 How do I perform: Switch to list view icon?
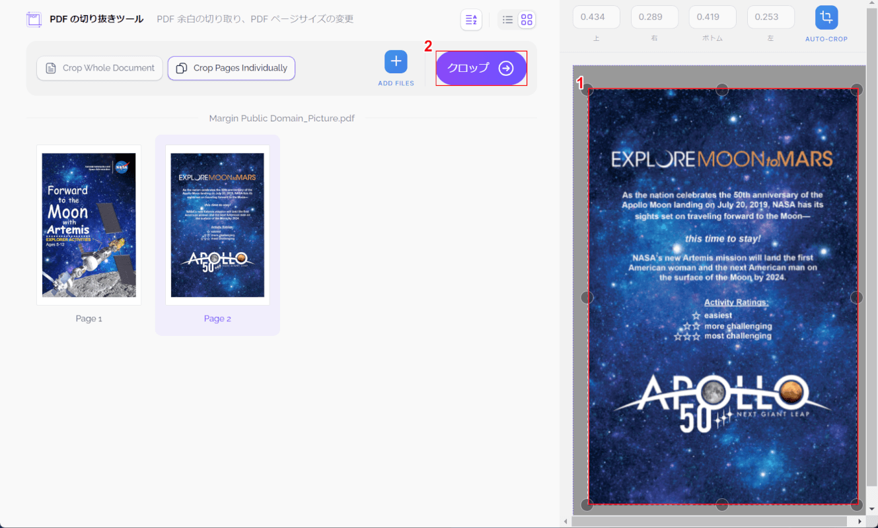[x=507, y=20]
